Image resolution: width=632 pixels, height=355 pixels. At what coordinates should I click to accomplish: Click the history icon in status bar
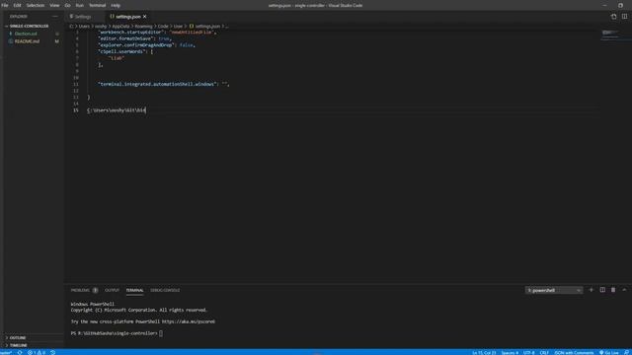click(x=52, y=352)
